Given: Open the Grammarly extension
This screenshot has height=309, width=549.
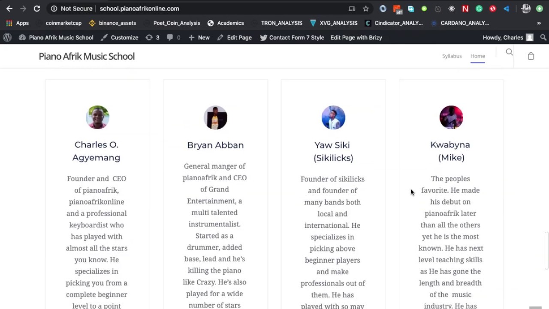Looking at the screenshot, I should click(479, 9).
